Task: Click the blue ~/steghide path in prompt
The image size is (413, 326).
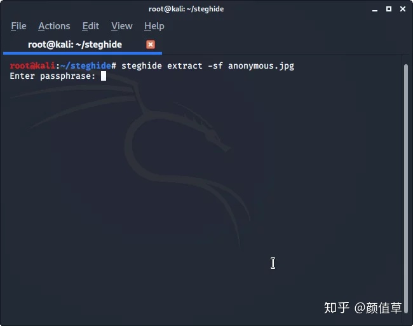Action: click(x=86, y=65)
